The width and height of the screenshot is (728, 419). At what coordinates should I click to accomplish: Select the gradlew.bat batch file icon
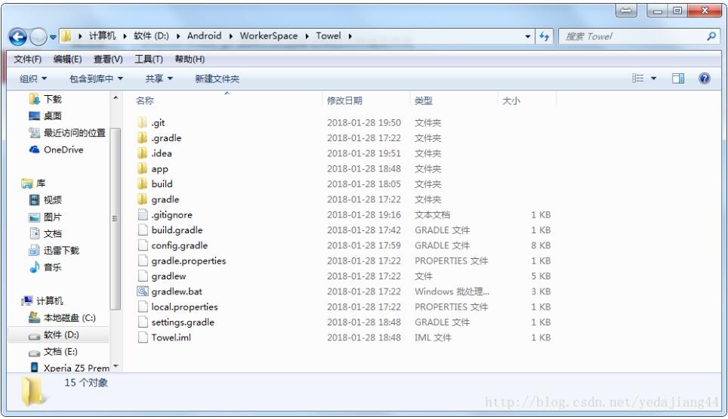143,291
